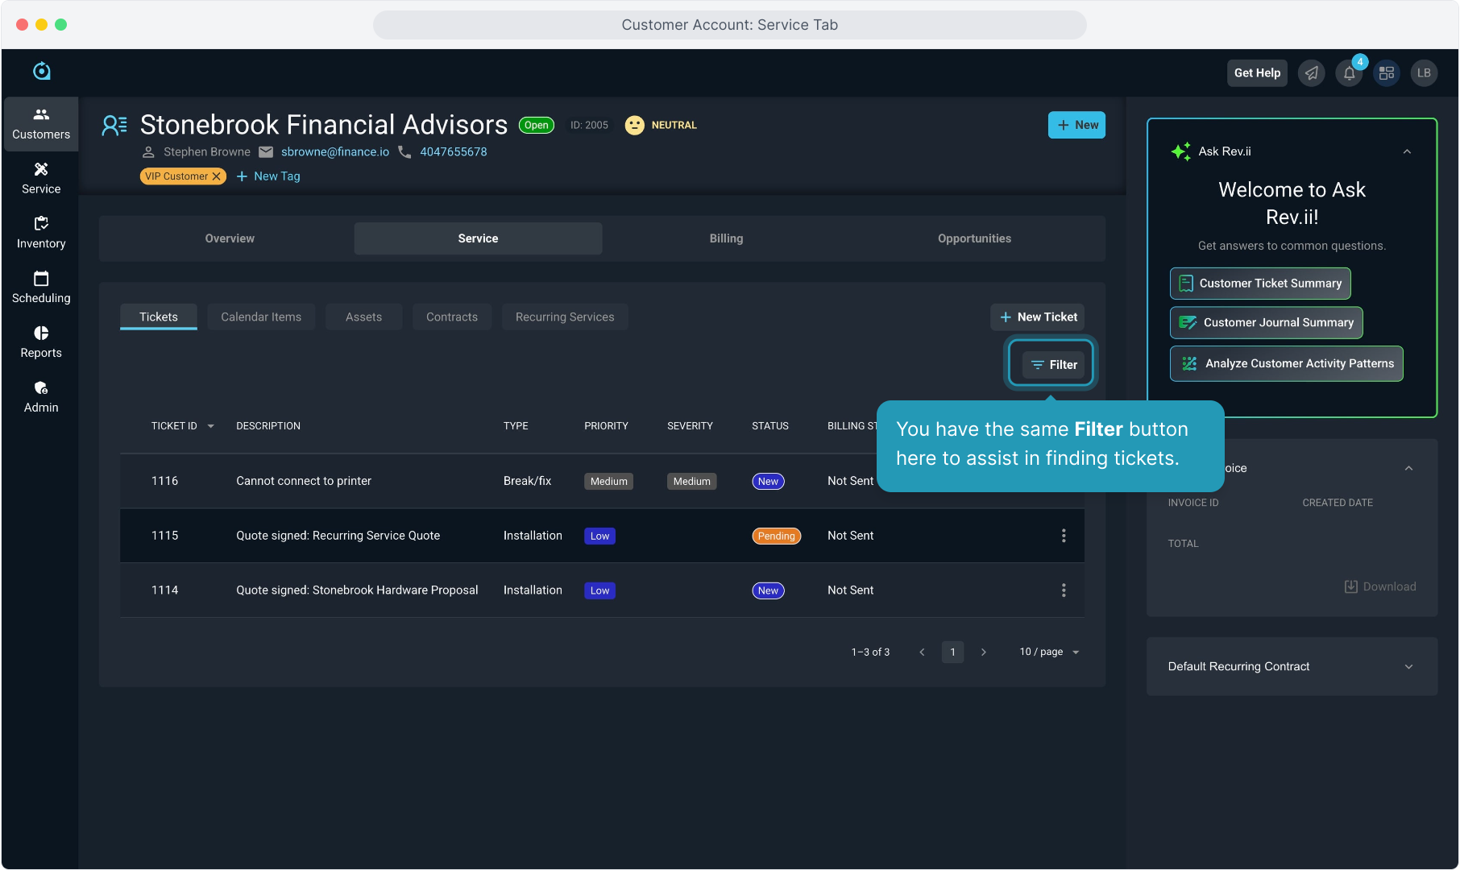This screenshot has height=870, width=1460.
Task: Open actions menu for ticket 1115
Action: (1064, 536)
